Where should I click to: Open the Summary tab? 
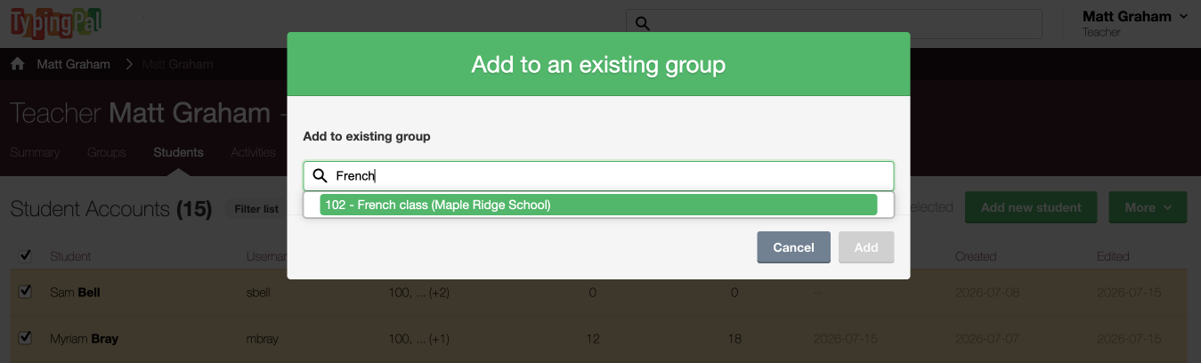35,152
